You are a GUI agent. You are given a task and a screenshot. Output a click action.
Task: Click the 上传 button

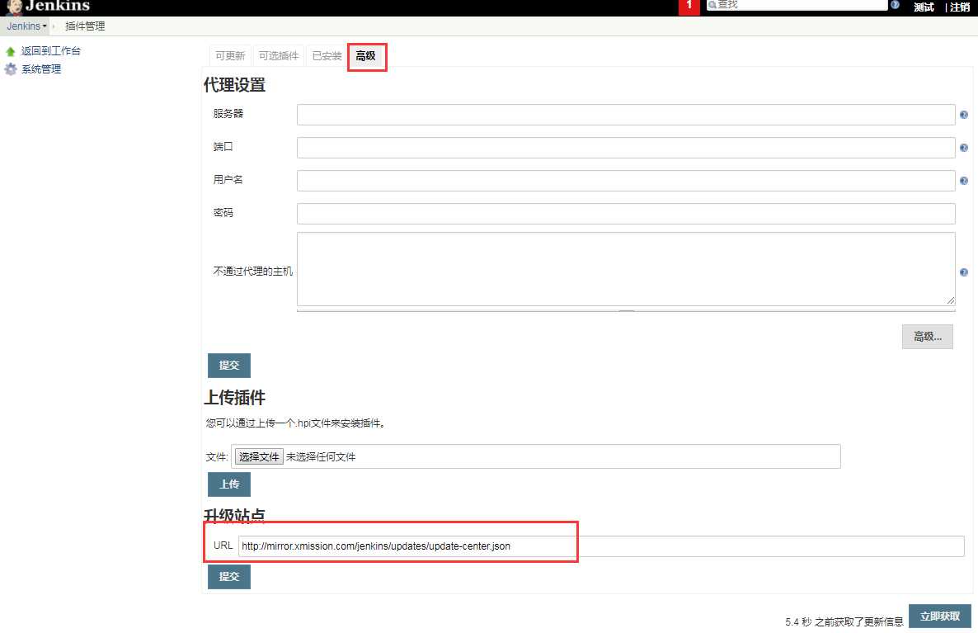[229, 484]
